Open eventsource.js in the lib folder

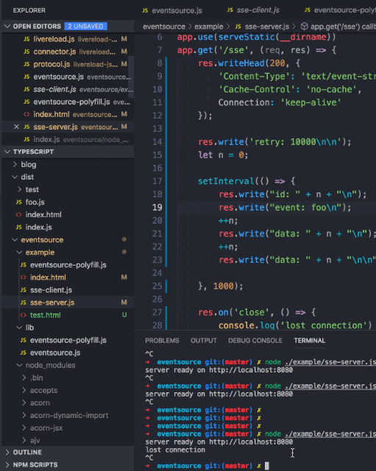[68, 353]
